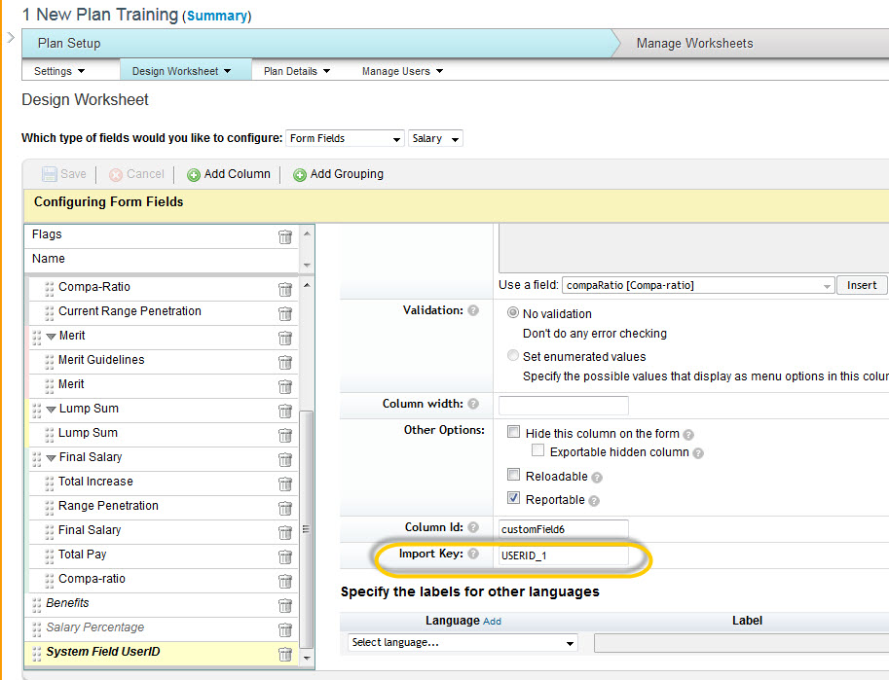Image resolution: width=889 pixels, height=680 pixels.
Task: Focus the Column width input field
Action: click(x=564, y=405)
